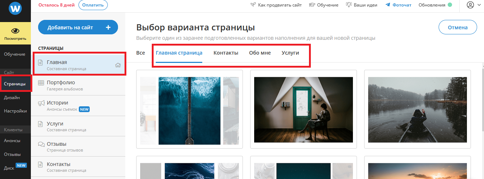Click the eye preview icon labeled Посмотреть
Screen dimensions: 484x179
(15, 31)
